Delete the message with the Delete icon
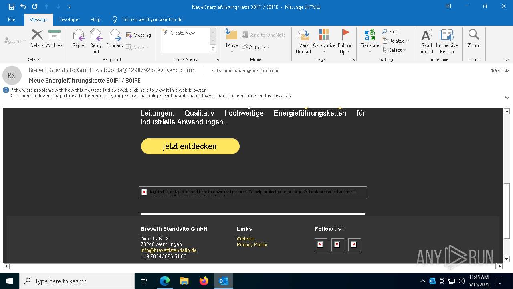Viewport: 513px width, 289px height. coord(37,39)
